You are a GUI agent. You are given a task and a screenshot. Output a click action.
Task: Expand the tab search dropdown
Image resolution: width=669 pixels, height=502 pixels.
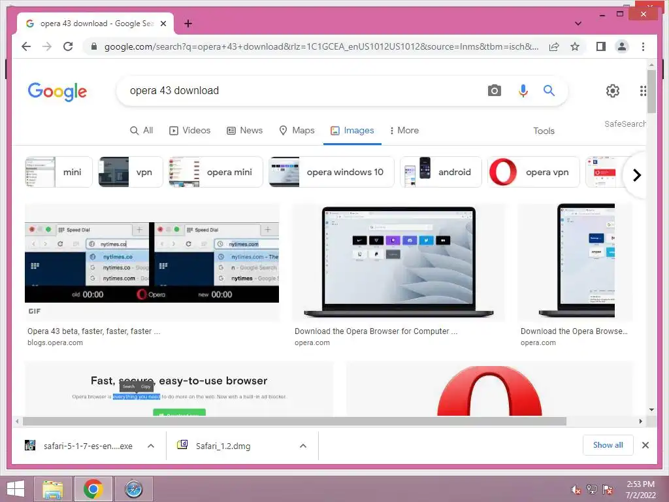578,24
